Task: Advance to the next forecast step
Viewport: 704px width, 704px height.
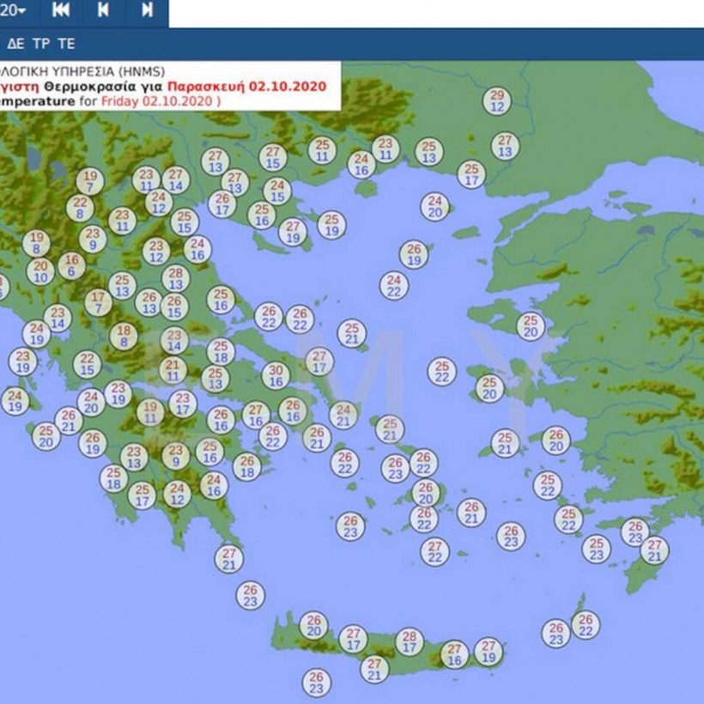Action: [x=147, y=10]
